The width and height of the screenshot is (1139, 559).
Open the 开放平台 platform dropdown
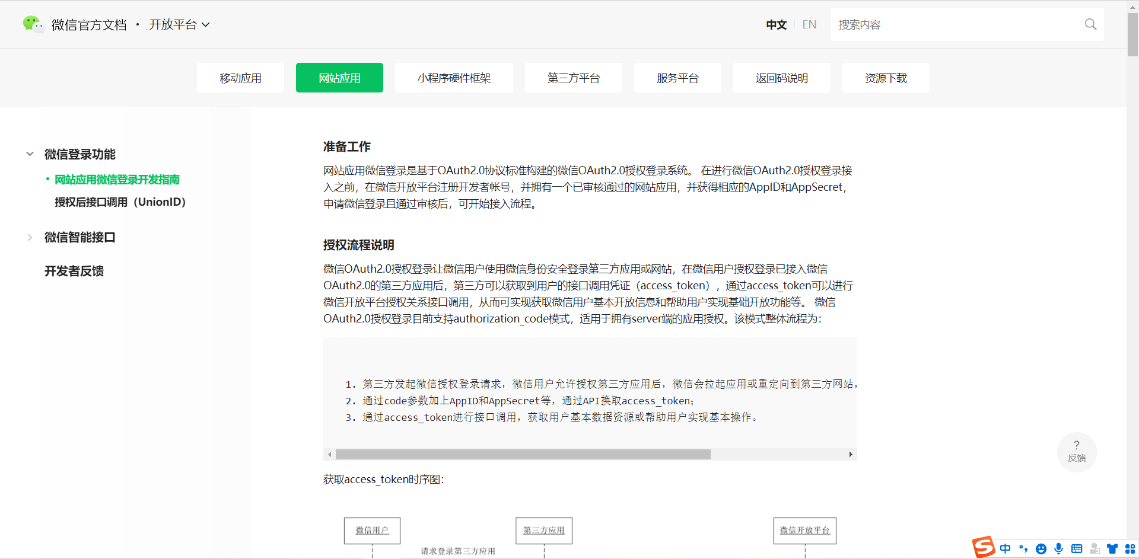point(179,24)
